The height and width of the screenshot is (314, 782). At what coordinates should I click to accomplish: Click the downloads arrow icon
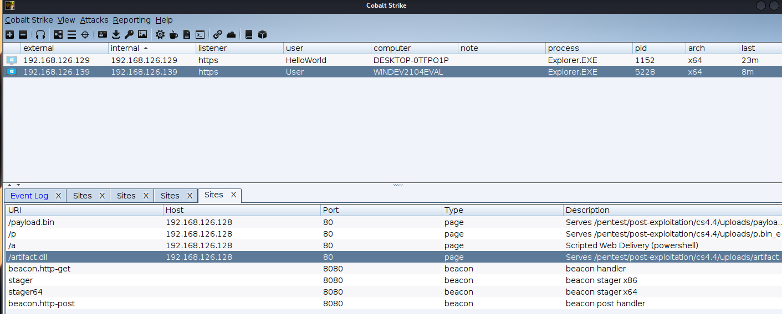pos(116,34)
